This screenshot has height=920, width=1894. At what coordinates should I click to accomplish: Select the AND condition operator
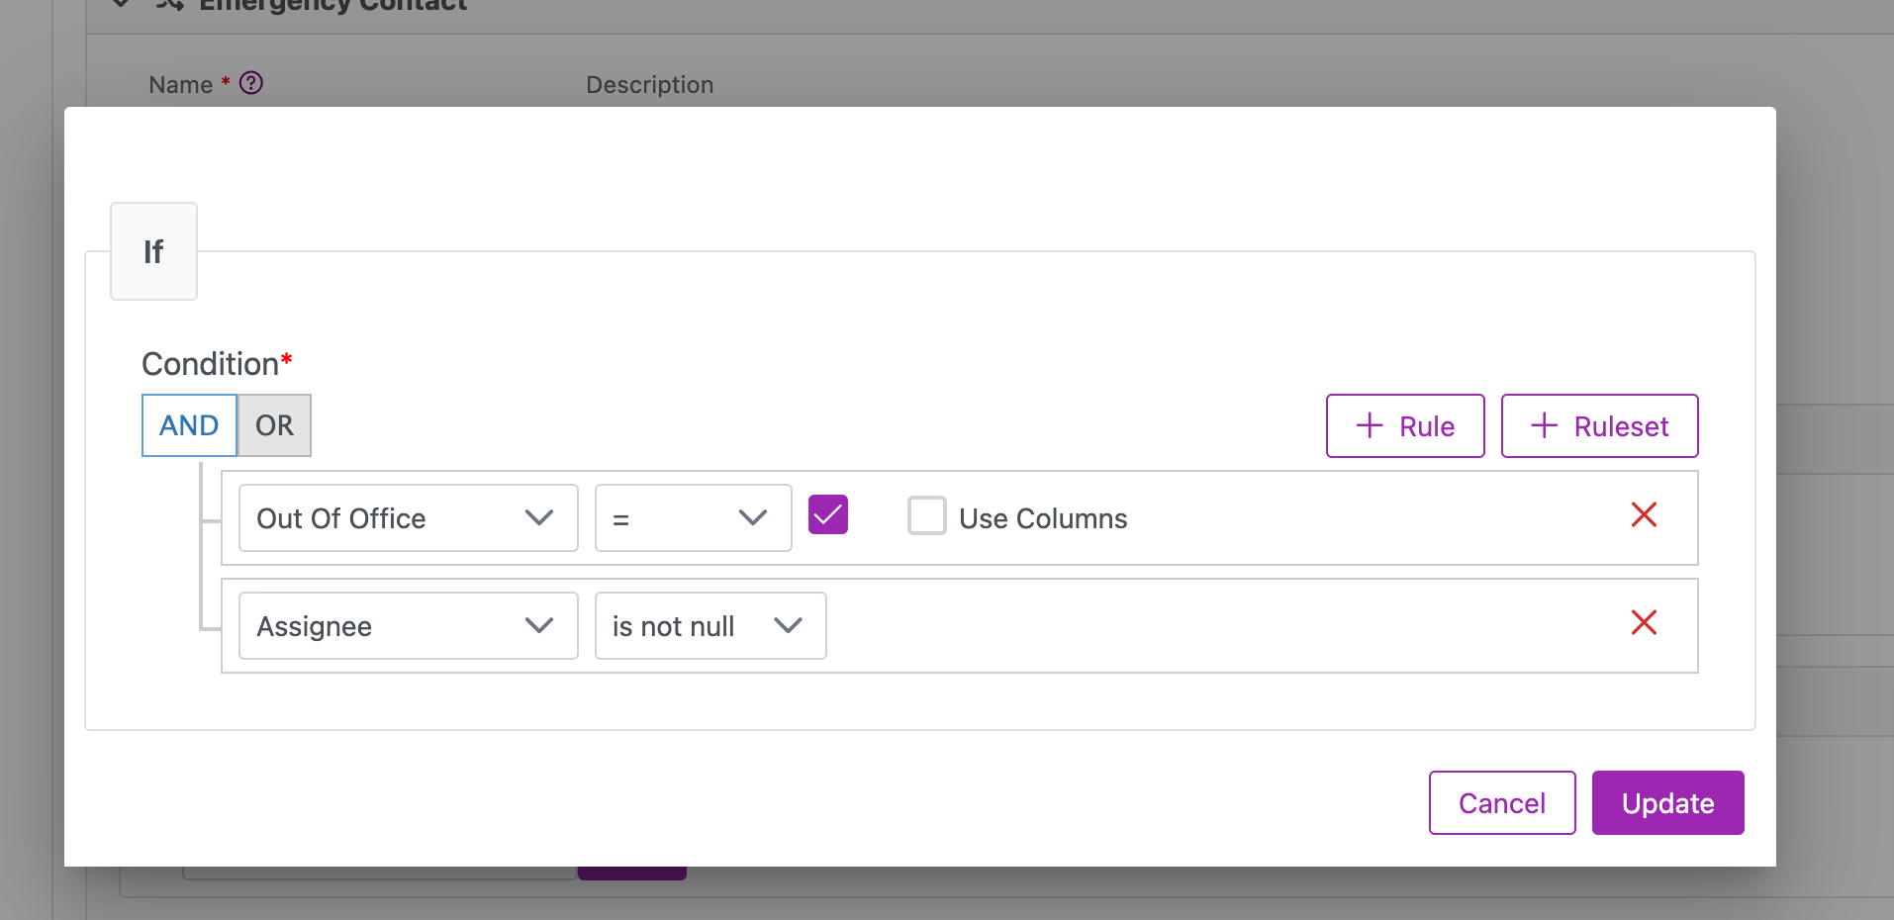click(189, 425)
